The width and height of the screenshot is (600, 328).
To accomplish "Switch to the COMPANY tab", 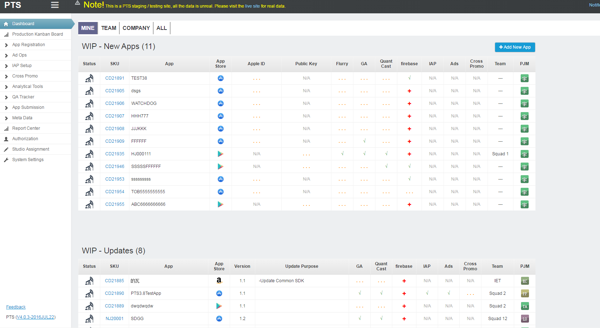I will (136, 28).
